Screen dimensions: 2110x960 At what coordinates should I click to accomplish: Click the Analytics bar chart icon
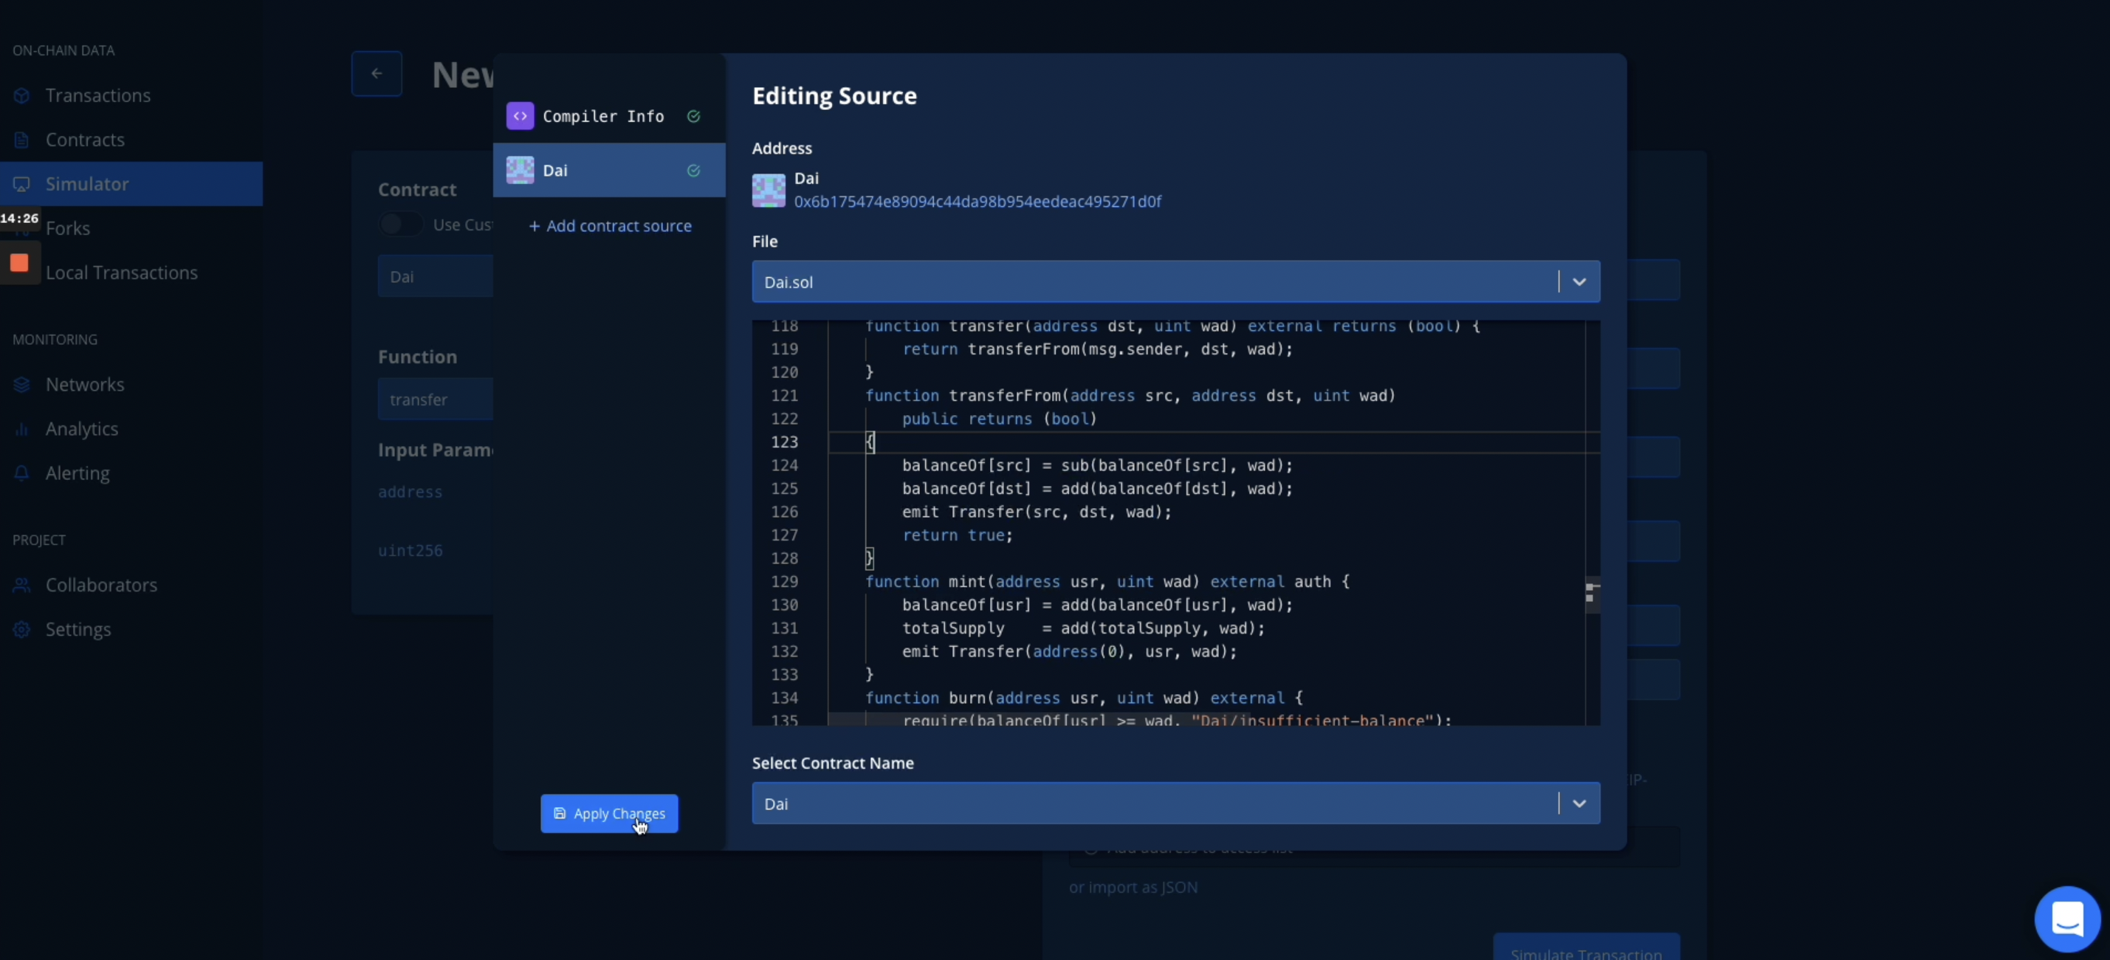tap(22, 429)
